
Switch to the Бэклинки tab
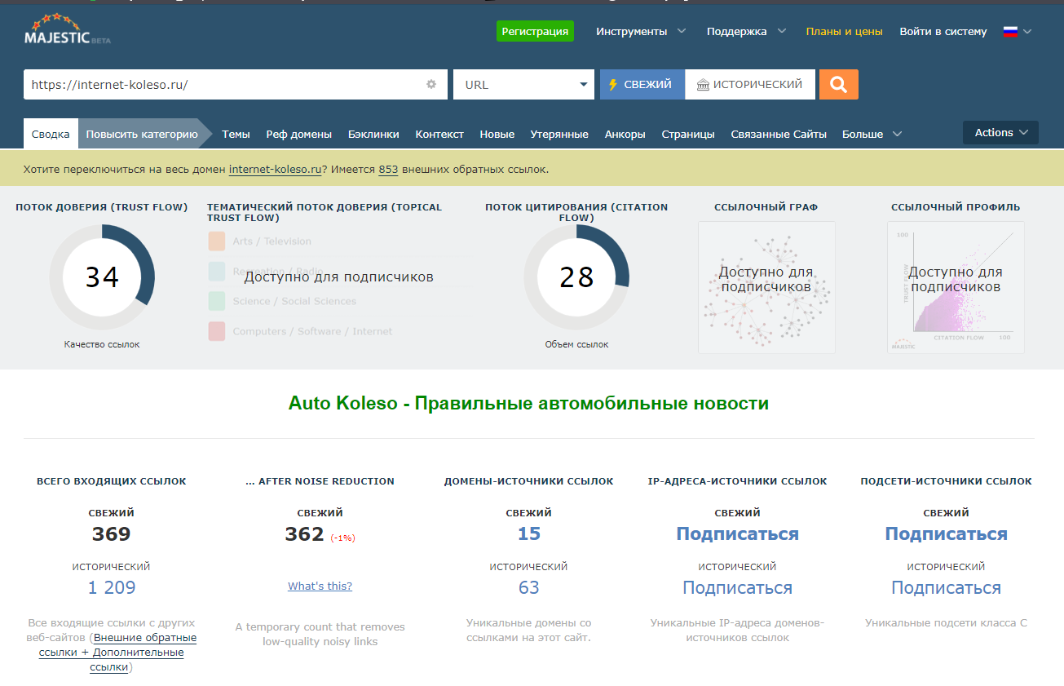tap(373, 134)
